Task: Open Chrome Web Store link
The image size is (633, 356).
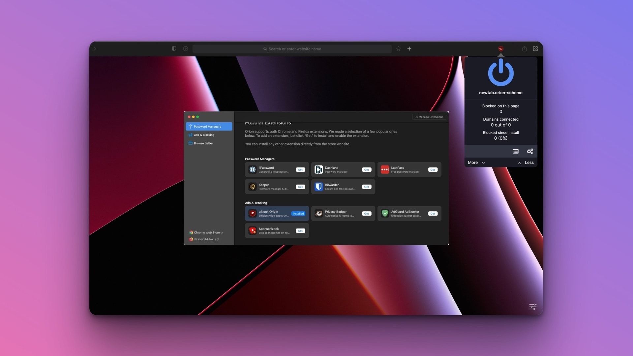Action: [x=206, y=233]
